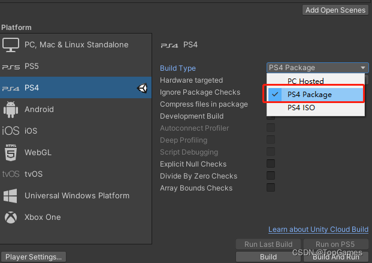
Task: Open Player Settings
Action: (34, 257)
